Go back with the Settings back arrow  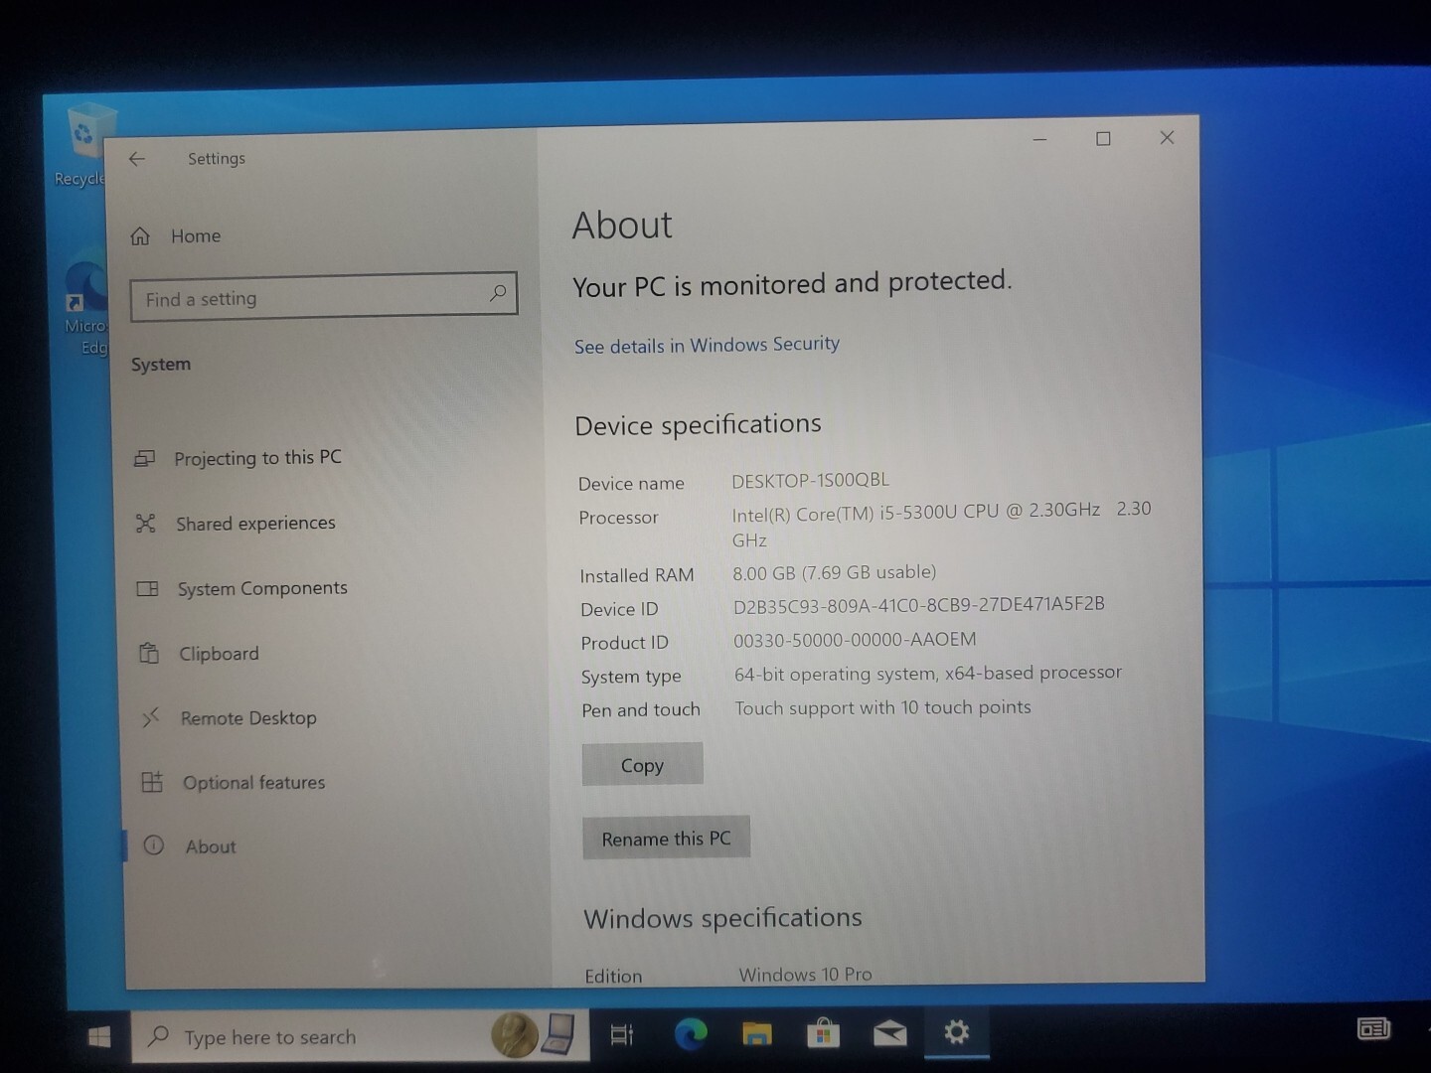(x=137, y=159)
